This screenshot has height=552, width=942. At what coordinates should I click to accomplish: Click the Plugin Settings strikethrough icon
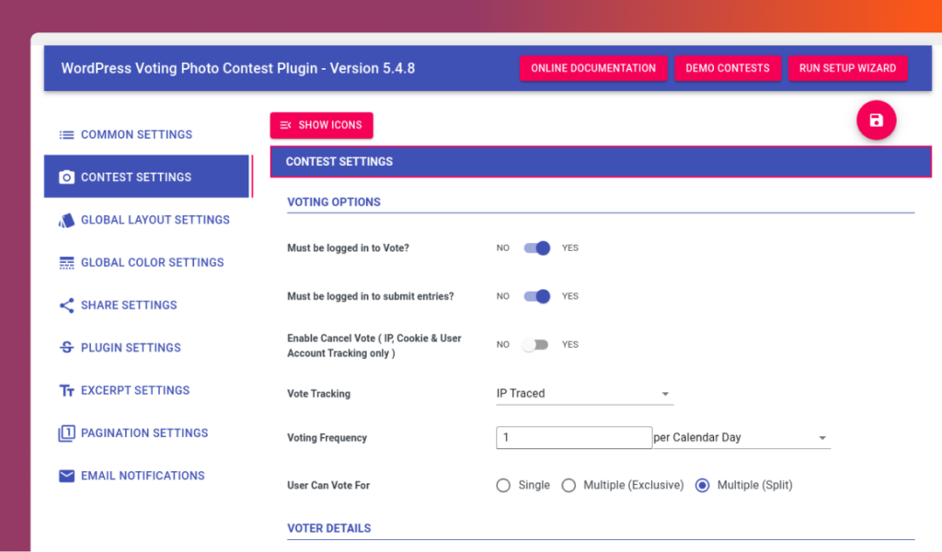(66, 348)
